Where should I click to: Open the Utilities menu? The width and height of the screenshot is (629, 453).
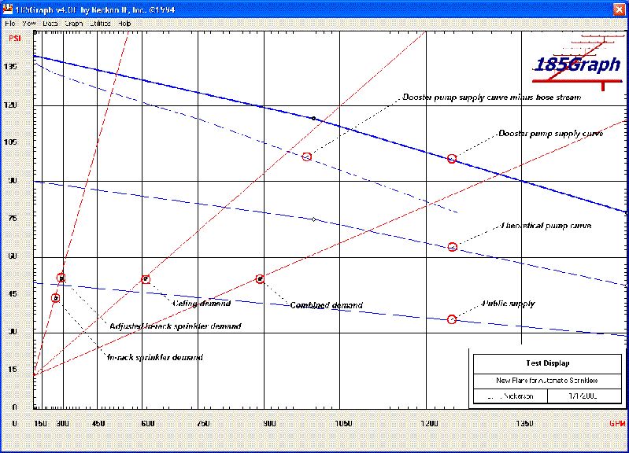(100, 24)
